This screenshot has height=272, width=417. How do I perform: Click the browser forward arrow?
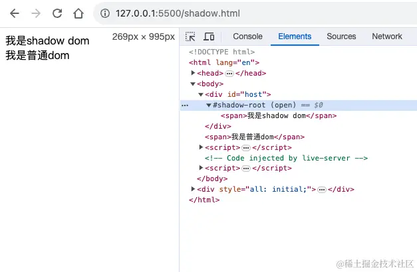pos(36,13)
